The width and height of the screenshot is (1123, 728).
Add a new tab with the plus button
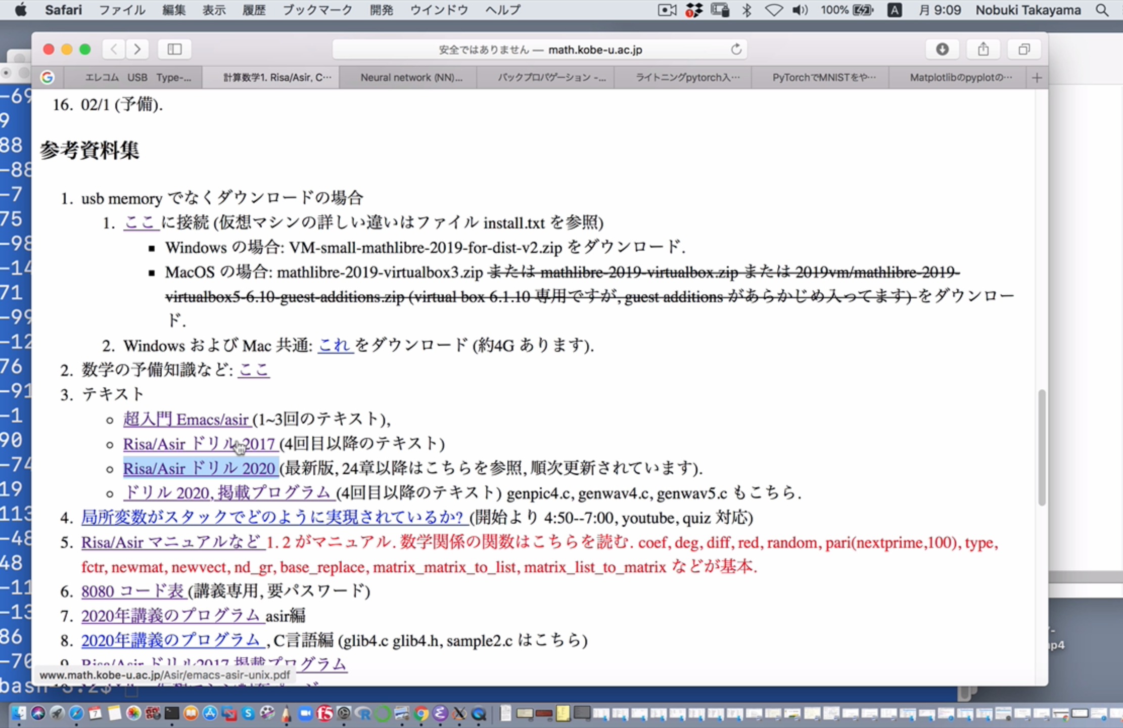pyautogui.click(x=1037, y=77)
